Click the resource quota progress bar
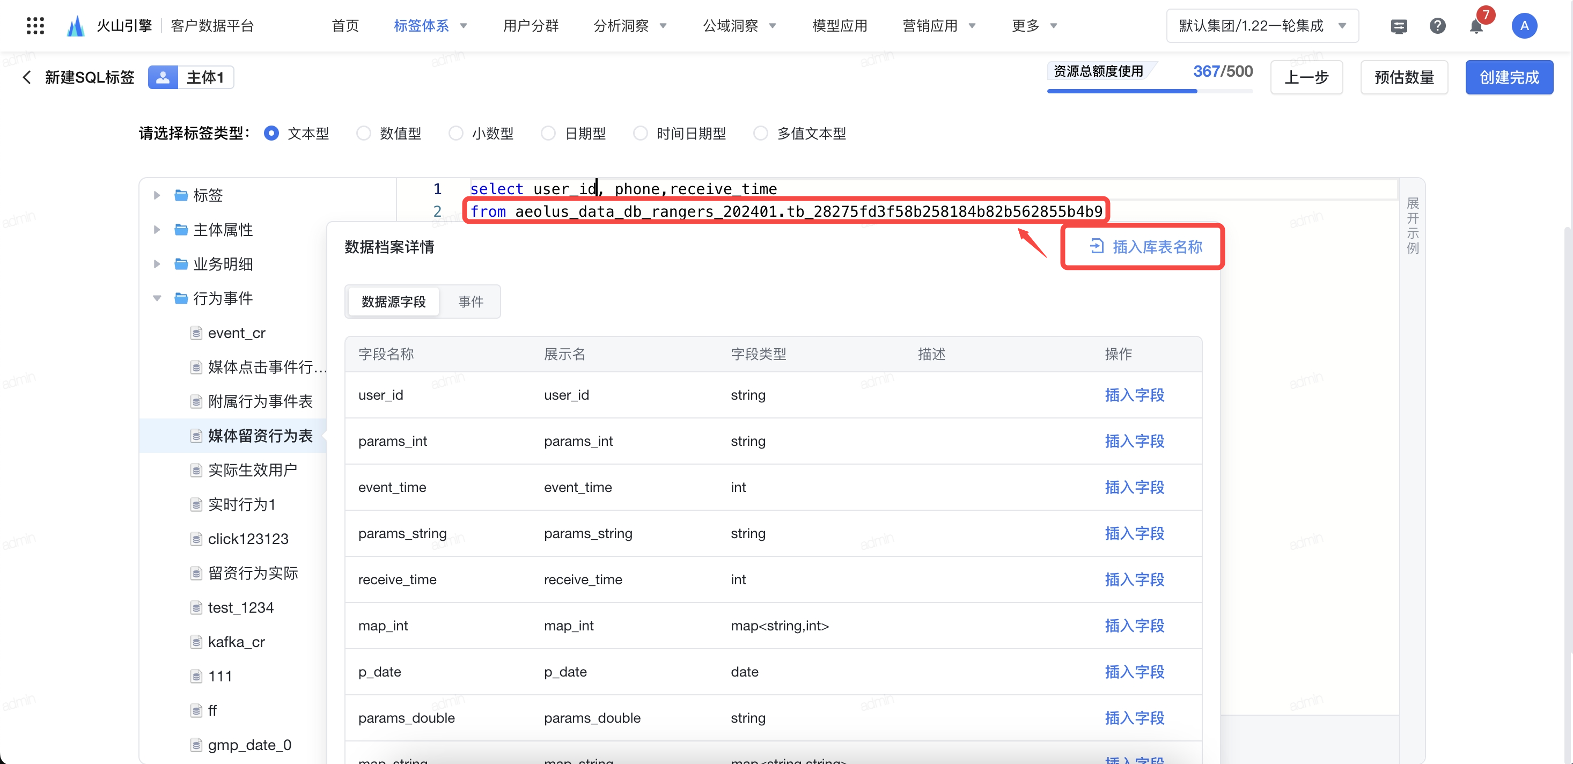1573x764 pixels. coord(1150,91)
